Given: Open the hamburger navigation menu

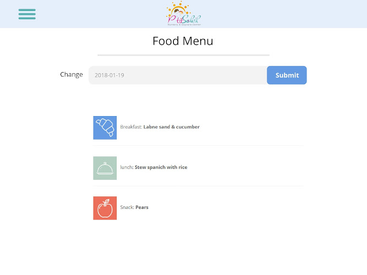Looking at the screenshot, I should [27, 14].
